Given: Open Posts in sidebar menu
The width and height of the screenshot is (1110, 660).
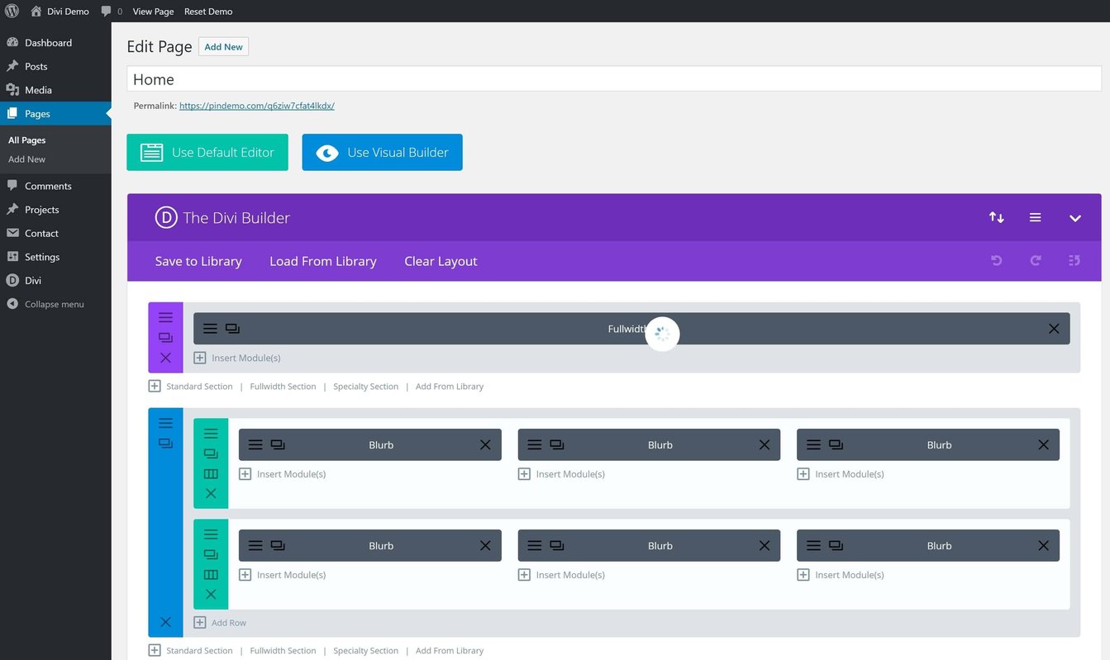Looking at the screenshot, I should (x=55, y=66).
